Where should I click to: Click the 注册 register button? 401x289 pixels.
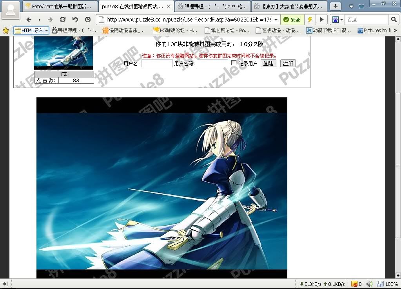pyautogui.click(x=288, y=63)
